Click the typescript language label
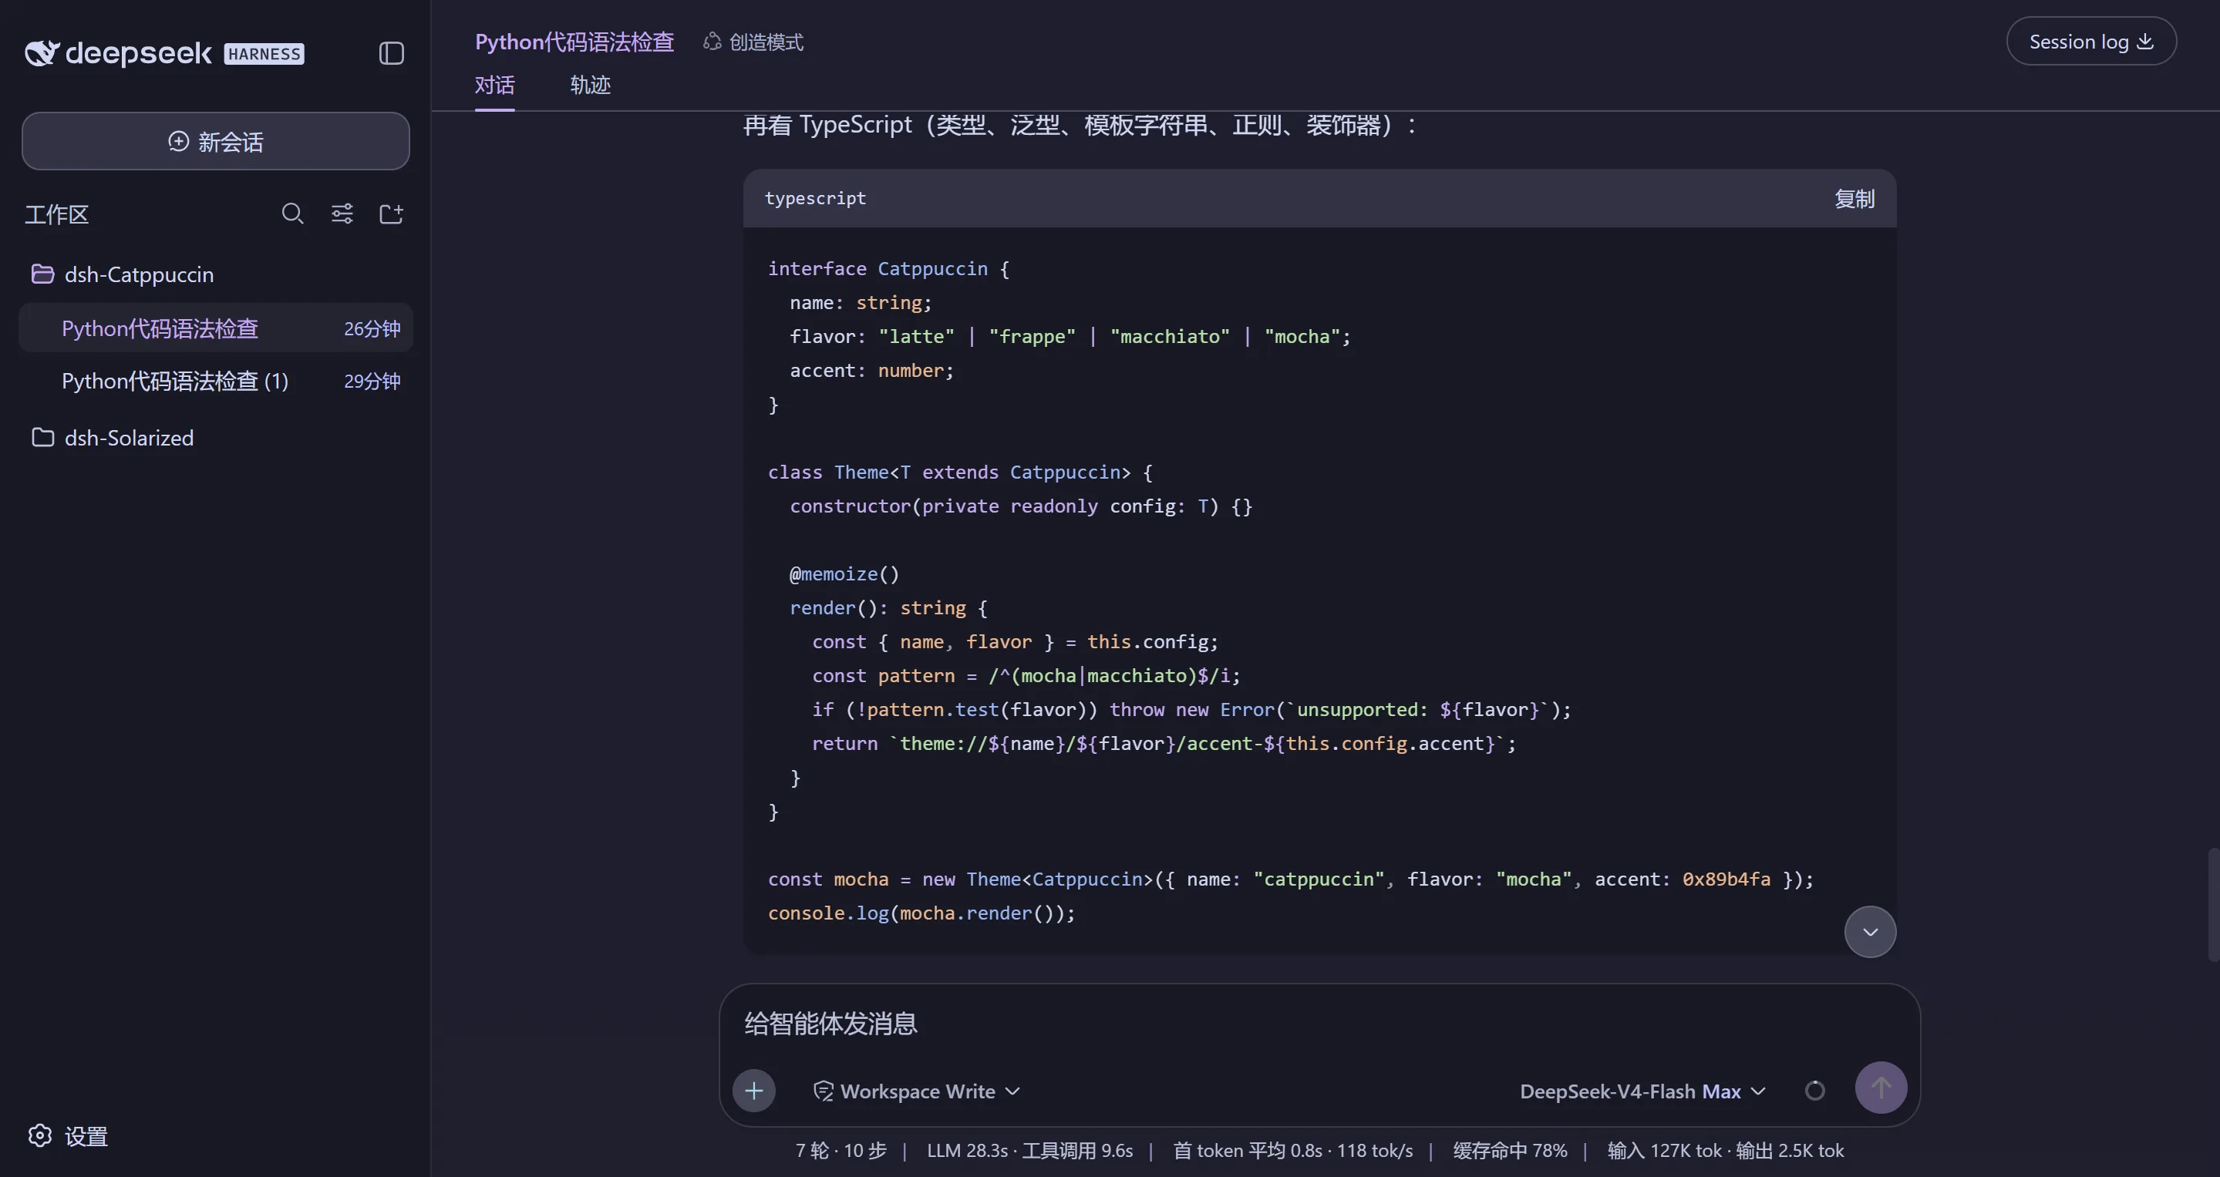Viewport: 2220px width, 1177px height. click(x=815, y=198)
